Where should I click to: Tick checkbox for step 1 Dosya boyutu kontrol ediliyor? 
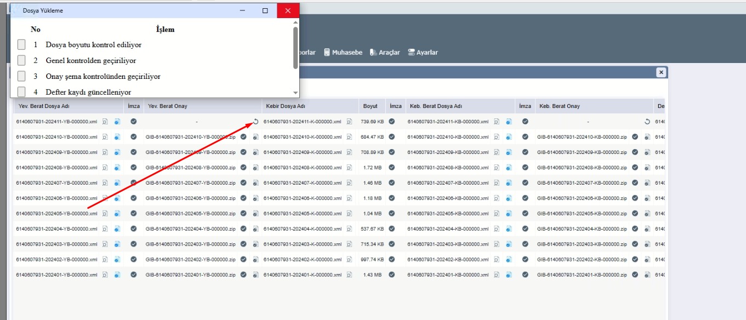tap(21, 44)
